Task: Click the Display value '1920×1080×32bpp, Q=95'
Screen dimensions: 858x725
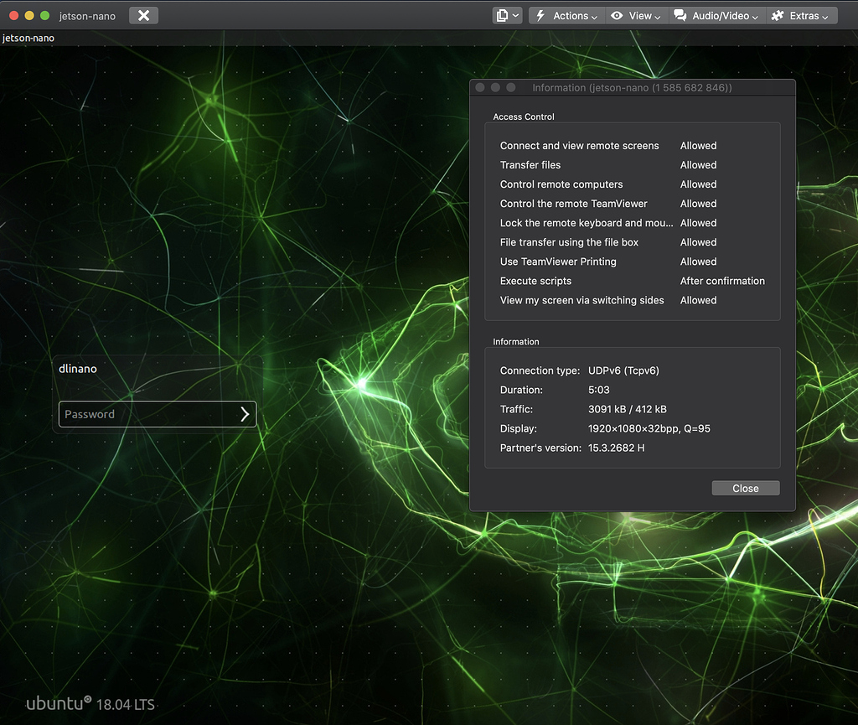Action: point(649,428)
